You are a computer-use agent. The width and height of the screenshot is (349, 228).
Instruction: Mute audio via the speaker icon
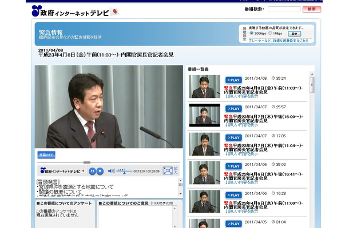(x=111, y=171)
